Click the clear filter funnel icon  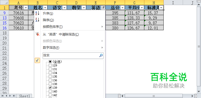click(x=37, y=34)
